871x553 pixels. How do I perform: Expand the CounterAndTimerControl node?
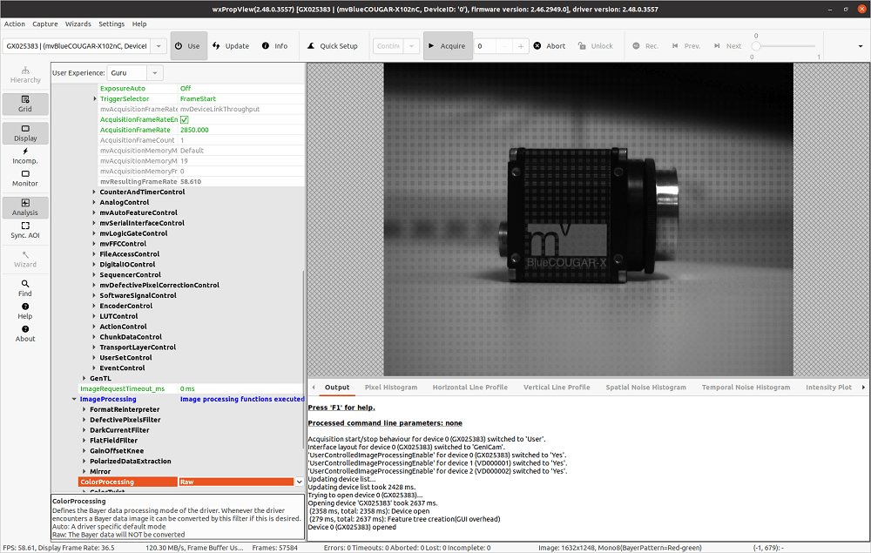(x=94, y=192)
